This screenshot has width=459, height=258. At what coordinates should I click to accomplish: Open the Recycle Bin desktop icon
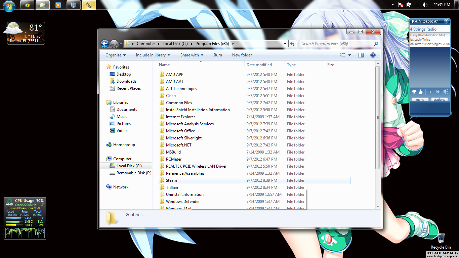(x=441, y=241)
